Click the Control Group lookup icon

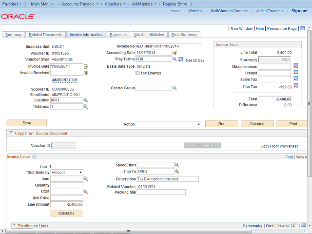(175, 88)
